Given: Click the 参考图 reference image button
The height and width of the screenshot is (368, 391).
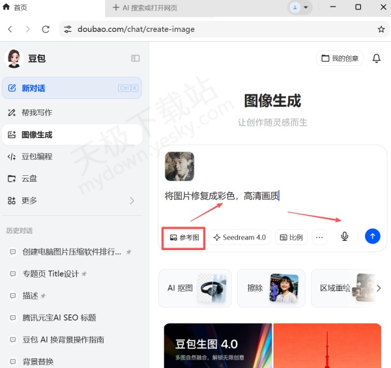Looking at the screenshot, I should [184, 238].
